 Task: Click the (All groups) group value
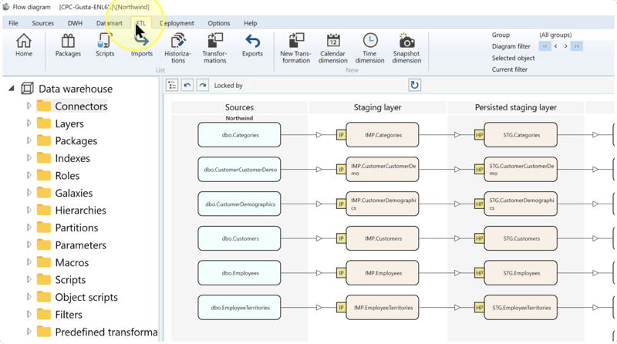pyautogui.click(x=555, y=35)
